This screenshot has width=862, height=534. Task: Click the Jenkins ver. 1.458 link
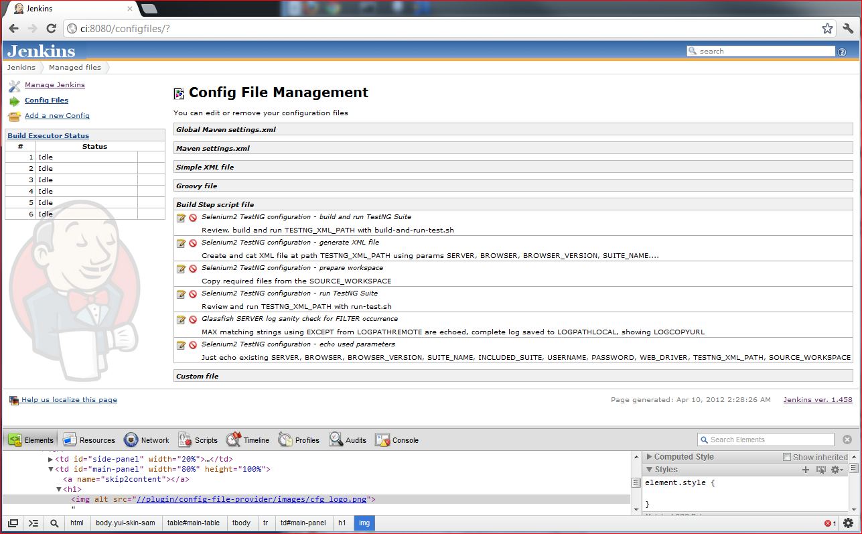click(x=818, y=400)
